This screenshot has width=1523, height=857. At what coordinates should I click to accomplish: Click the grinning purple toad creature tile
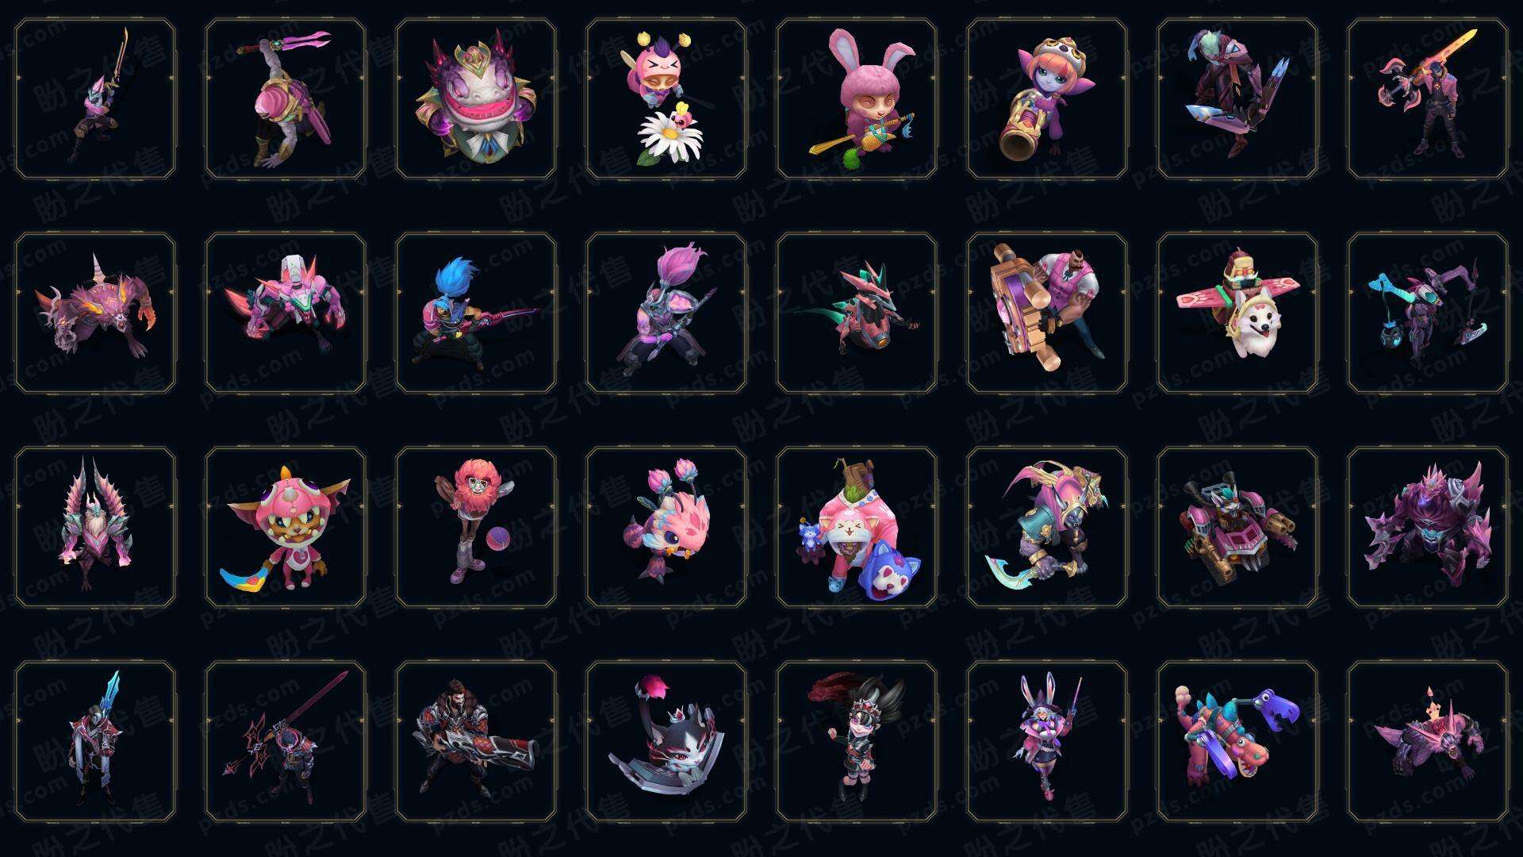pos(476,99)
